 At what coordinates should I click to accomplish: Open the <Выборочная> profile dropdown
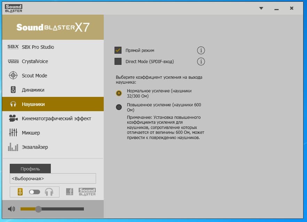tap(53, 178)
